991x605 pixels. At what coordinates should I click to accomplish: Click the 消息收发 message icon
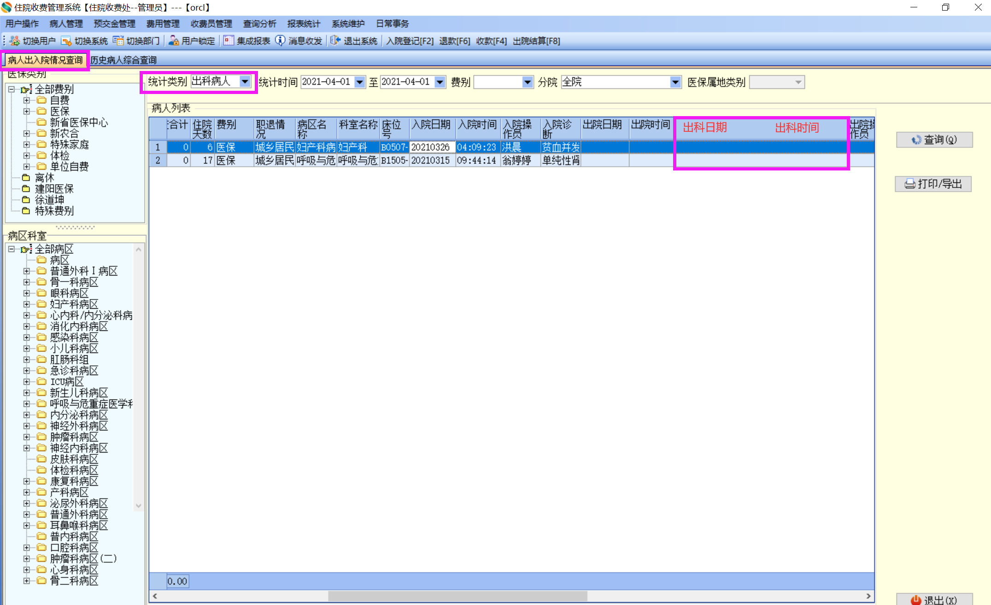(280, 41)
